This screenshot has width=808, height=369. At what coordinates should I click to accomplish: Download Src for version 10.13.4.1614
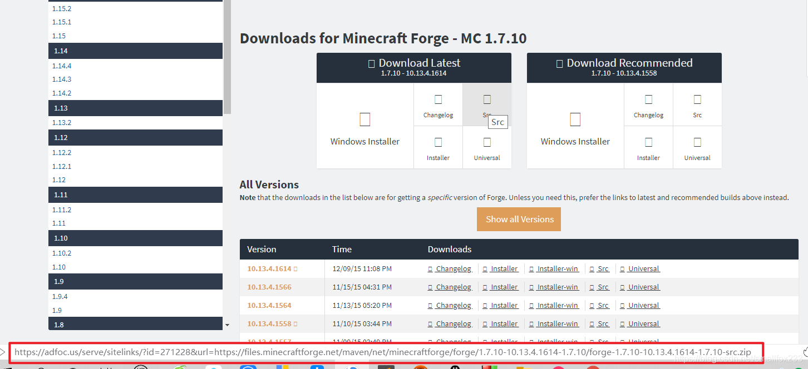click(x=599, y=269)
